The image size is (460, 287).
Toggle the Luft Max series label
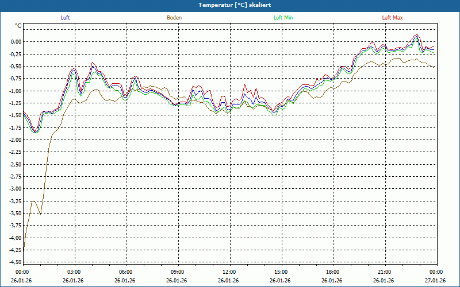[x=393, y=18]
